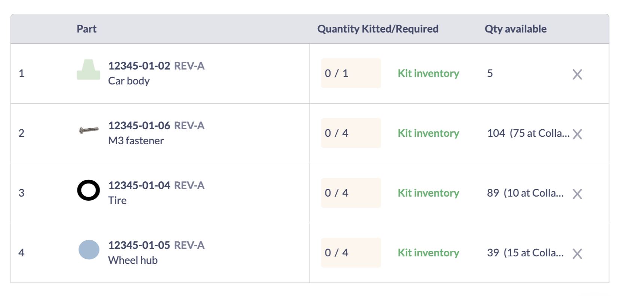
Task: Open Kit inventory for the Tire
Action: point(428,193)
